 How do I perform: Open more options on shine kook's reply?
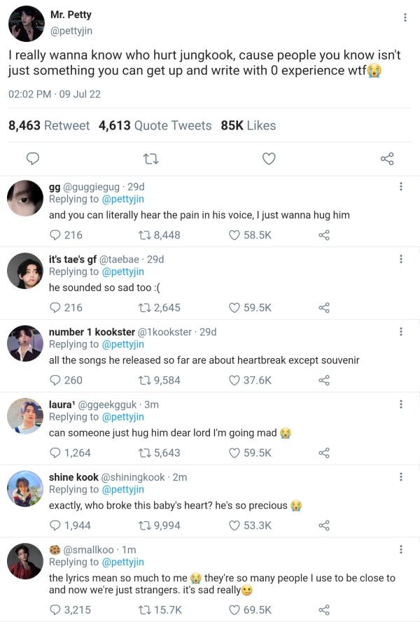400,477
